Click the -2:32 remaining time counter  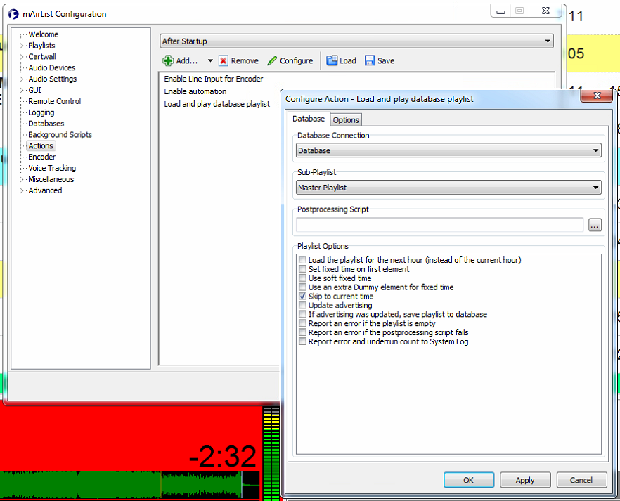pos(223,457)
